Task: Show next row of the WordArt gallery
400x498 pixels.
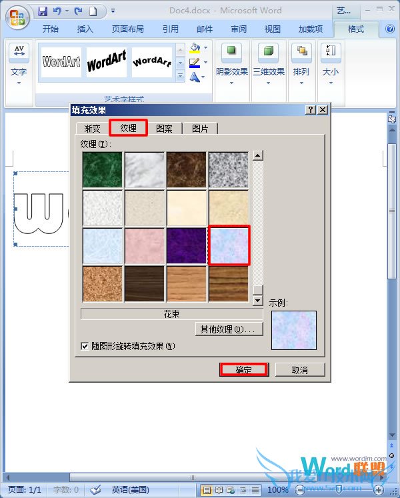Action: tap(180, 63)
